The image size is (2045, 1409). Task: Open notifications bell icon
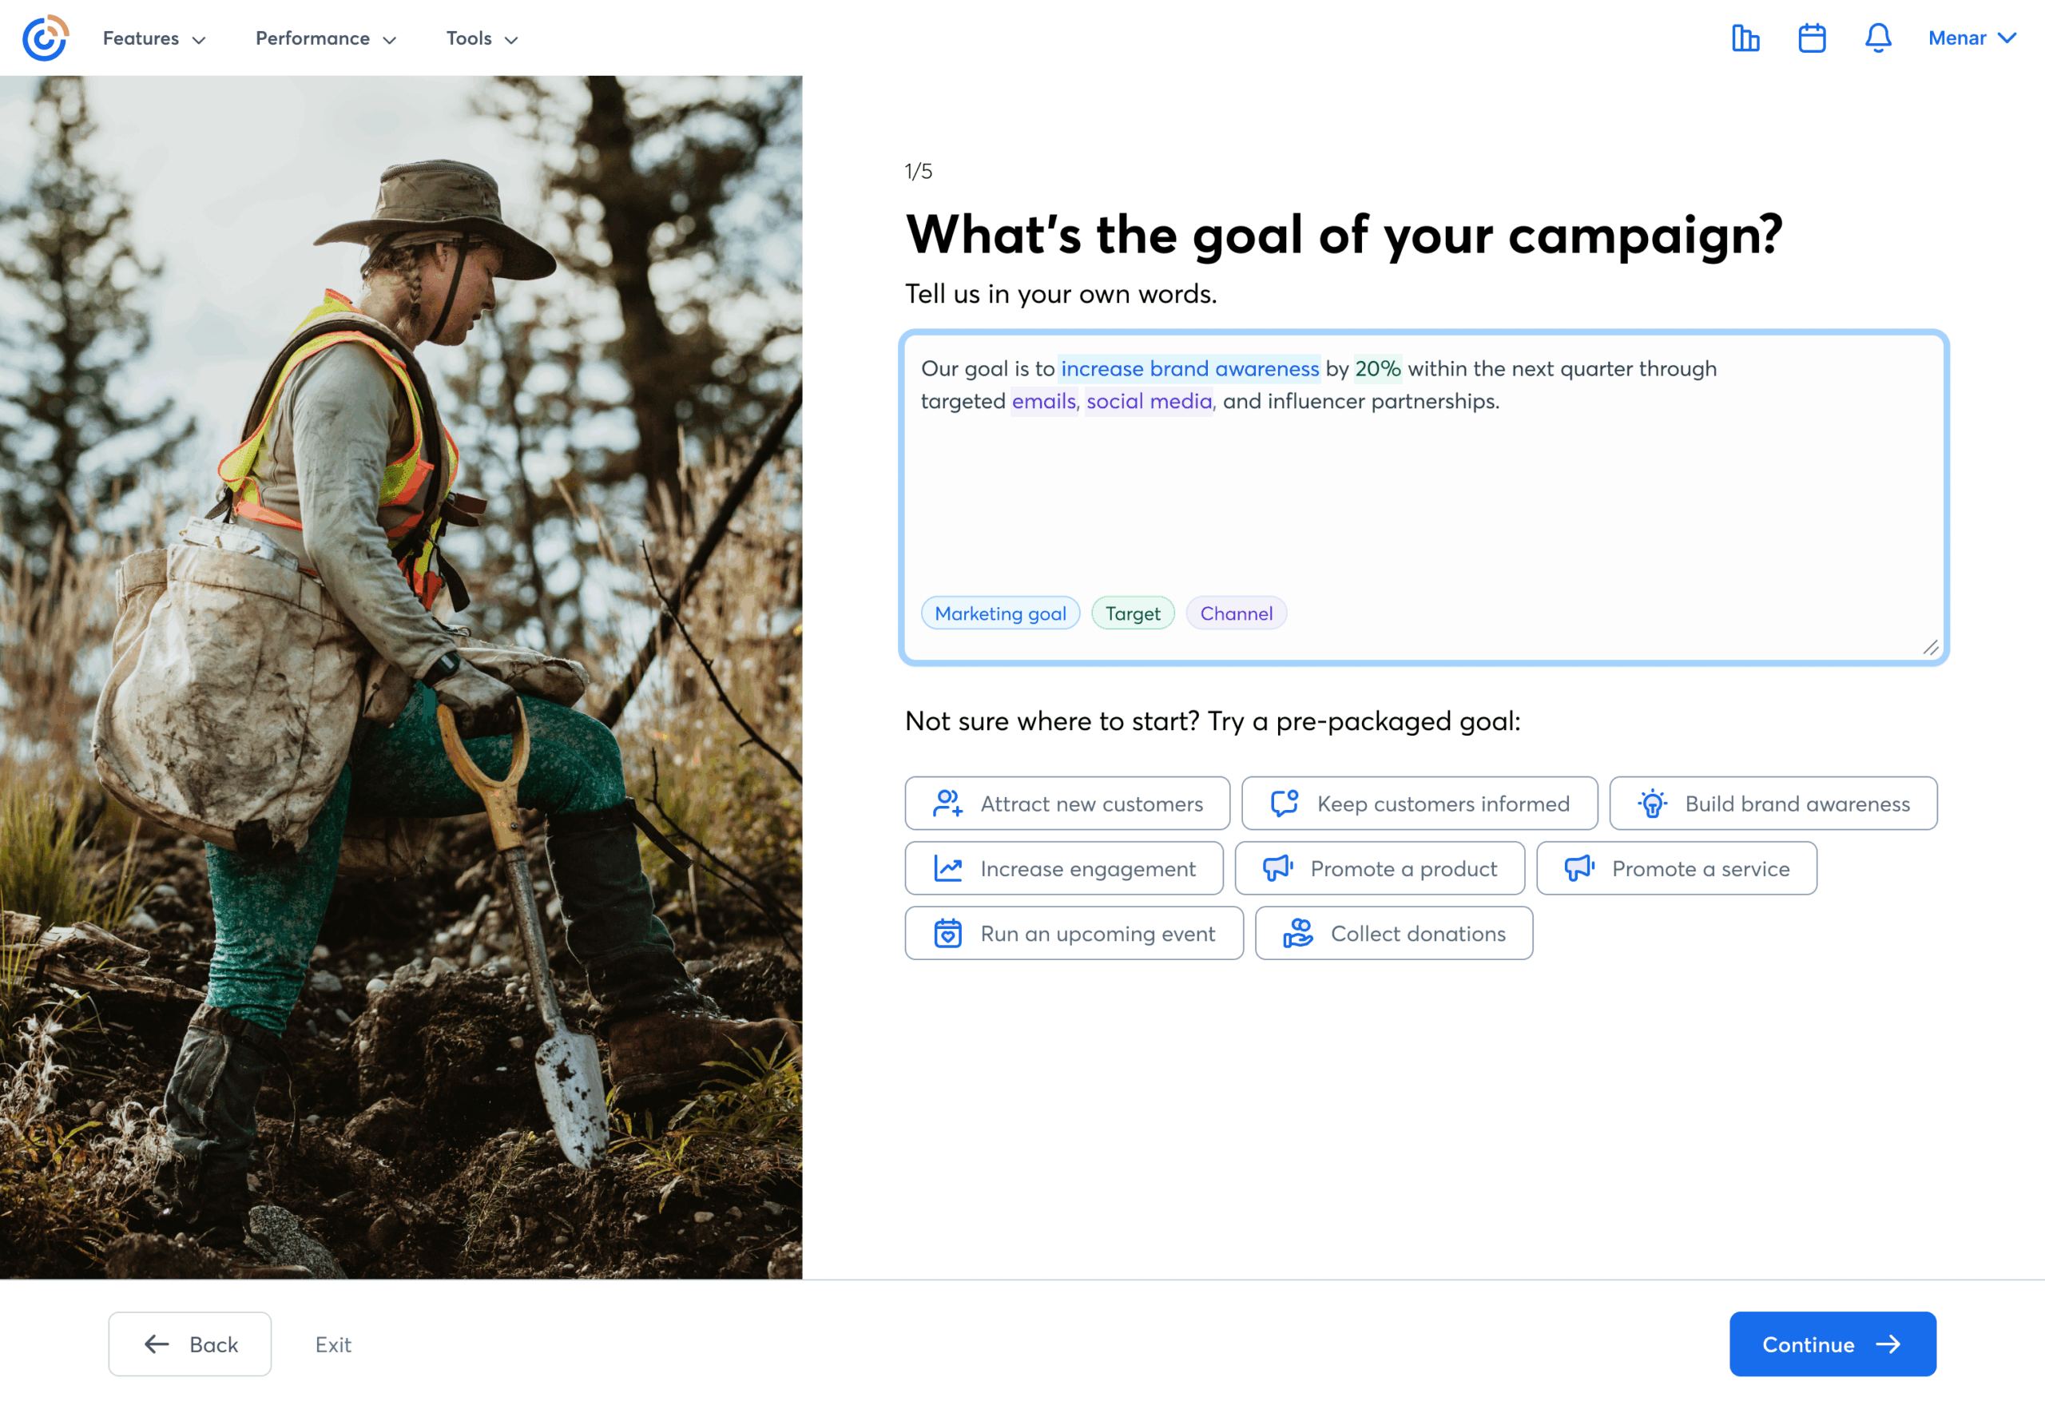[1877, 38]
